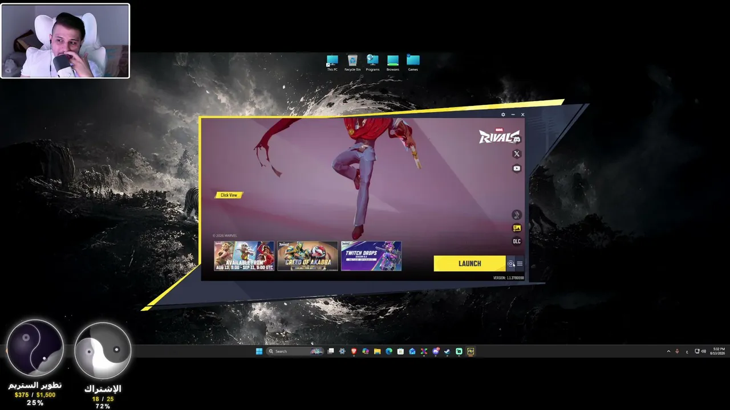Expand the hidden system tray icons chevron
This screenshot has height=410, width=730.
click(668, 351)
